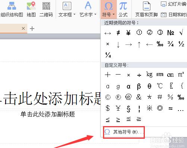Click the slide title placeholder text
This screenshot has width=187, height=148.
50,99
